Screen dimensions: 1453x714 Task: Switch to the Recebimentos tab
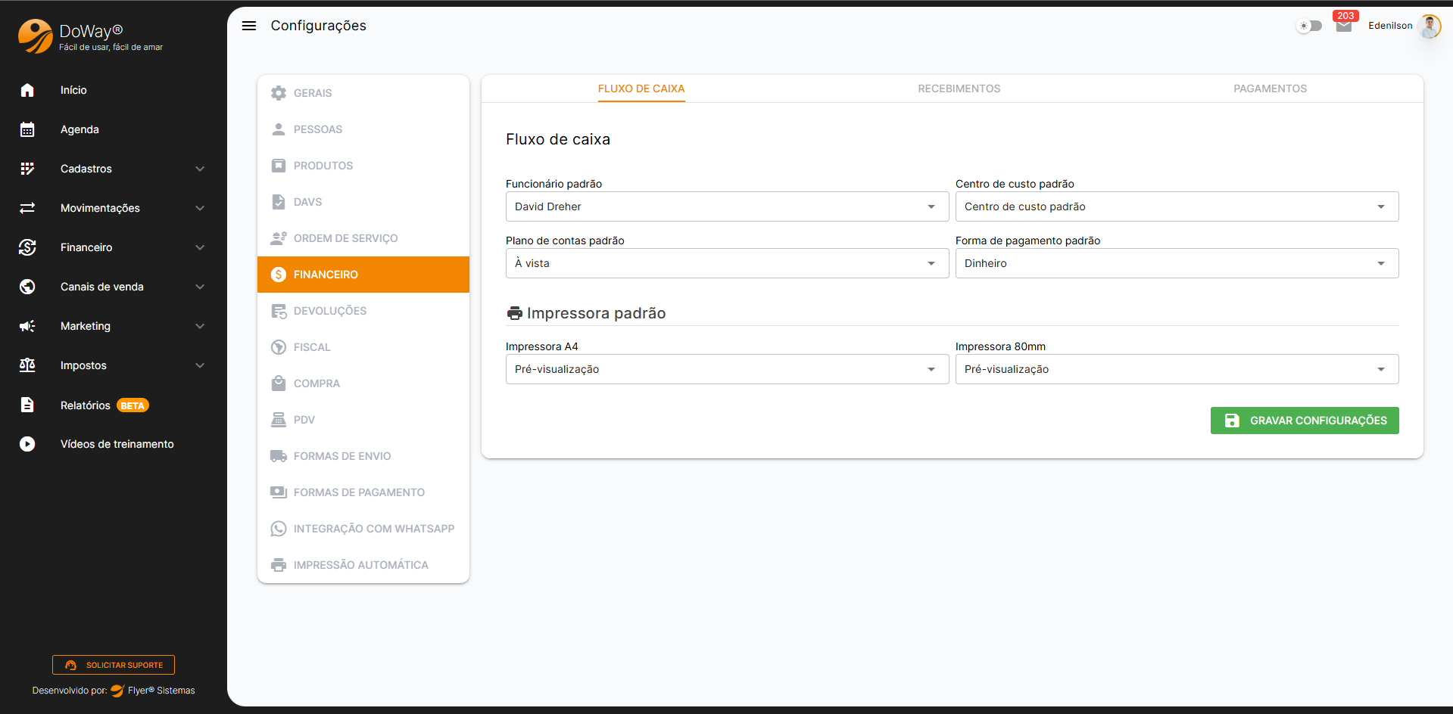[959, 88]
